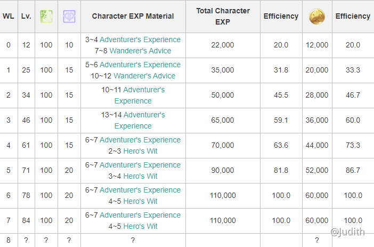The image size is (374, 247).
Task: Click the gold Mora coin header icon
Action: tap(317, 17)
